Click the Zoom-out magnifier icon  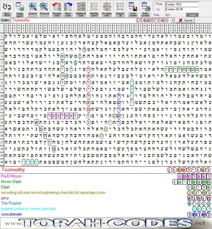tap(44, 7)
